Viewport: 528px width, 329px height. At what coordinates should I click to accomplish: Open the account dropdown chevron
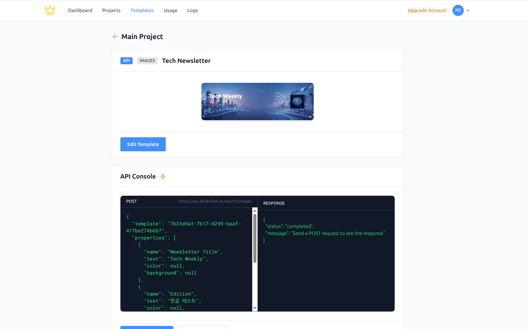468,10
